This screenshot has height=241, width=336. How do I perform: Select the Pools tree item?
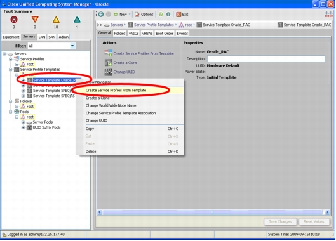pos(24,112)
